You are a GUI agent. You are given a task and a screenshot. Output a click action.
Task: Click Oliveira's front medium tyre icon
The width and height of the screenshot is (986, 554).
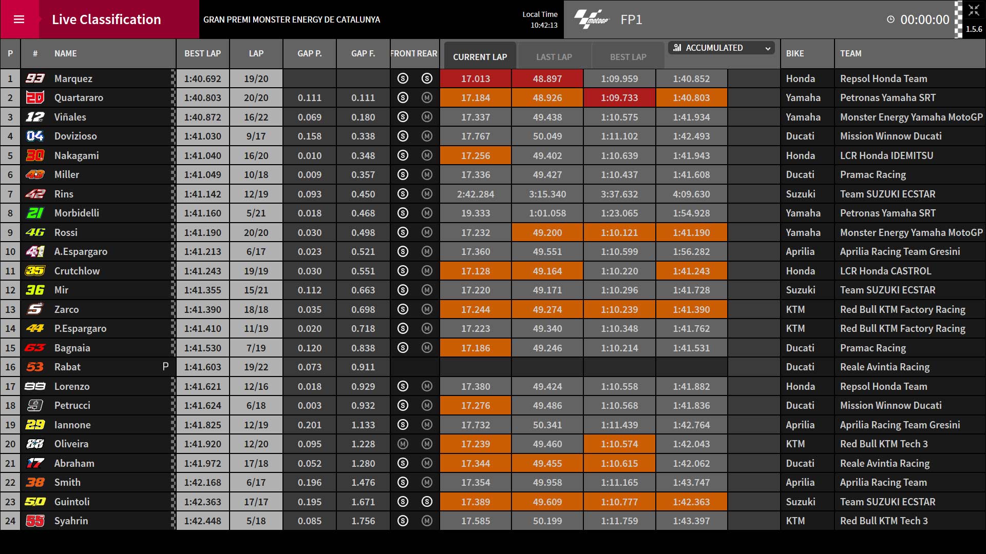pos(403,444)
